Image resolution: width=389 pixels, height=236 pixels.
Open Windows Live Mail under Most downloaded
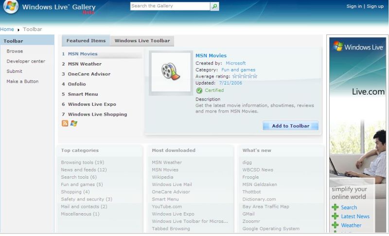click(x=172, y=185)
